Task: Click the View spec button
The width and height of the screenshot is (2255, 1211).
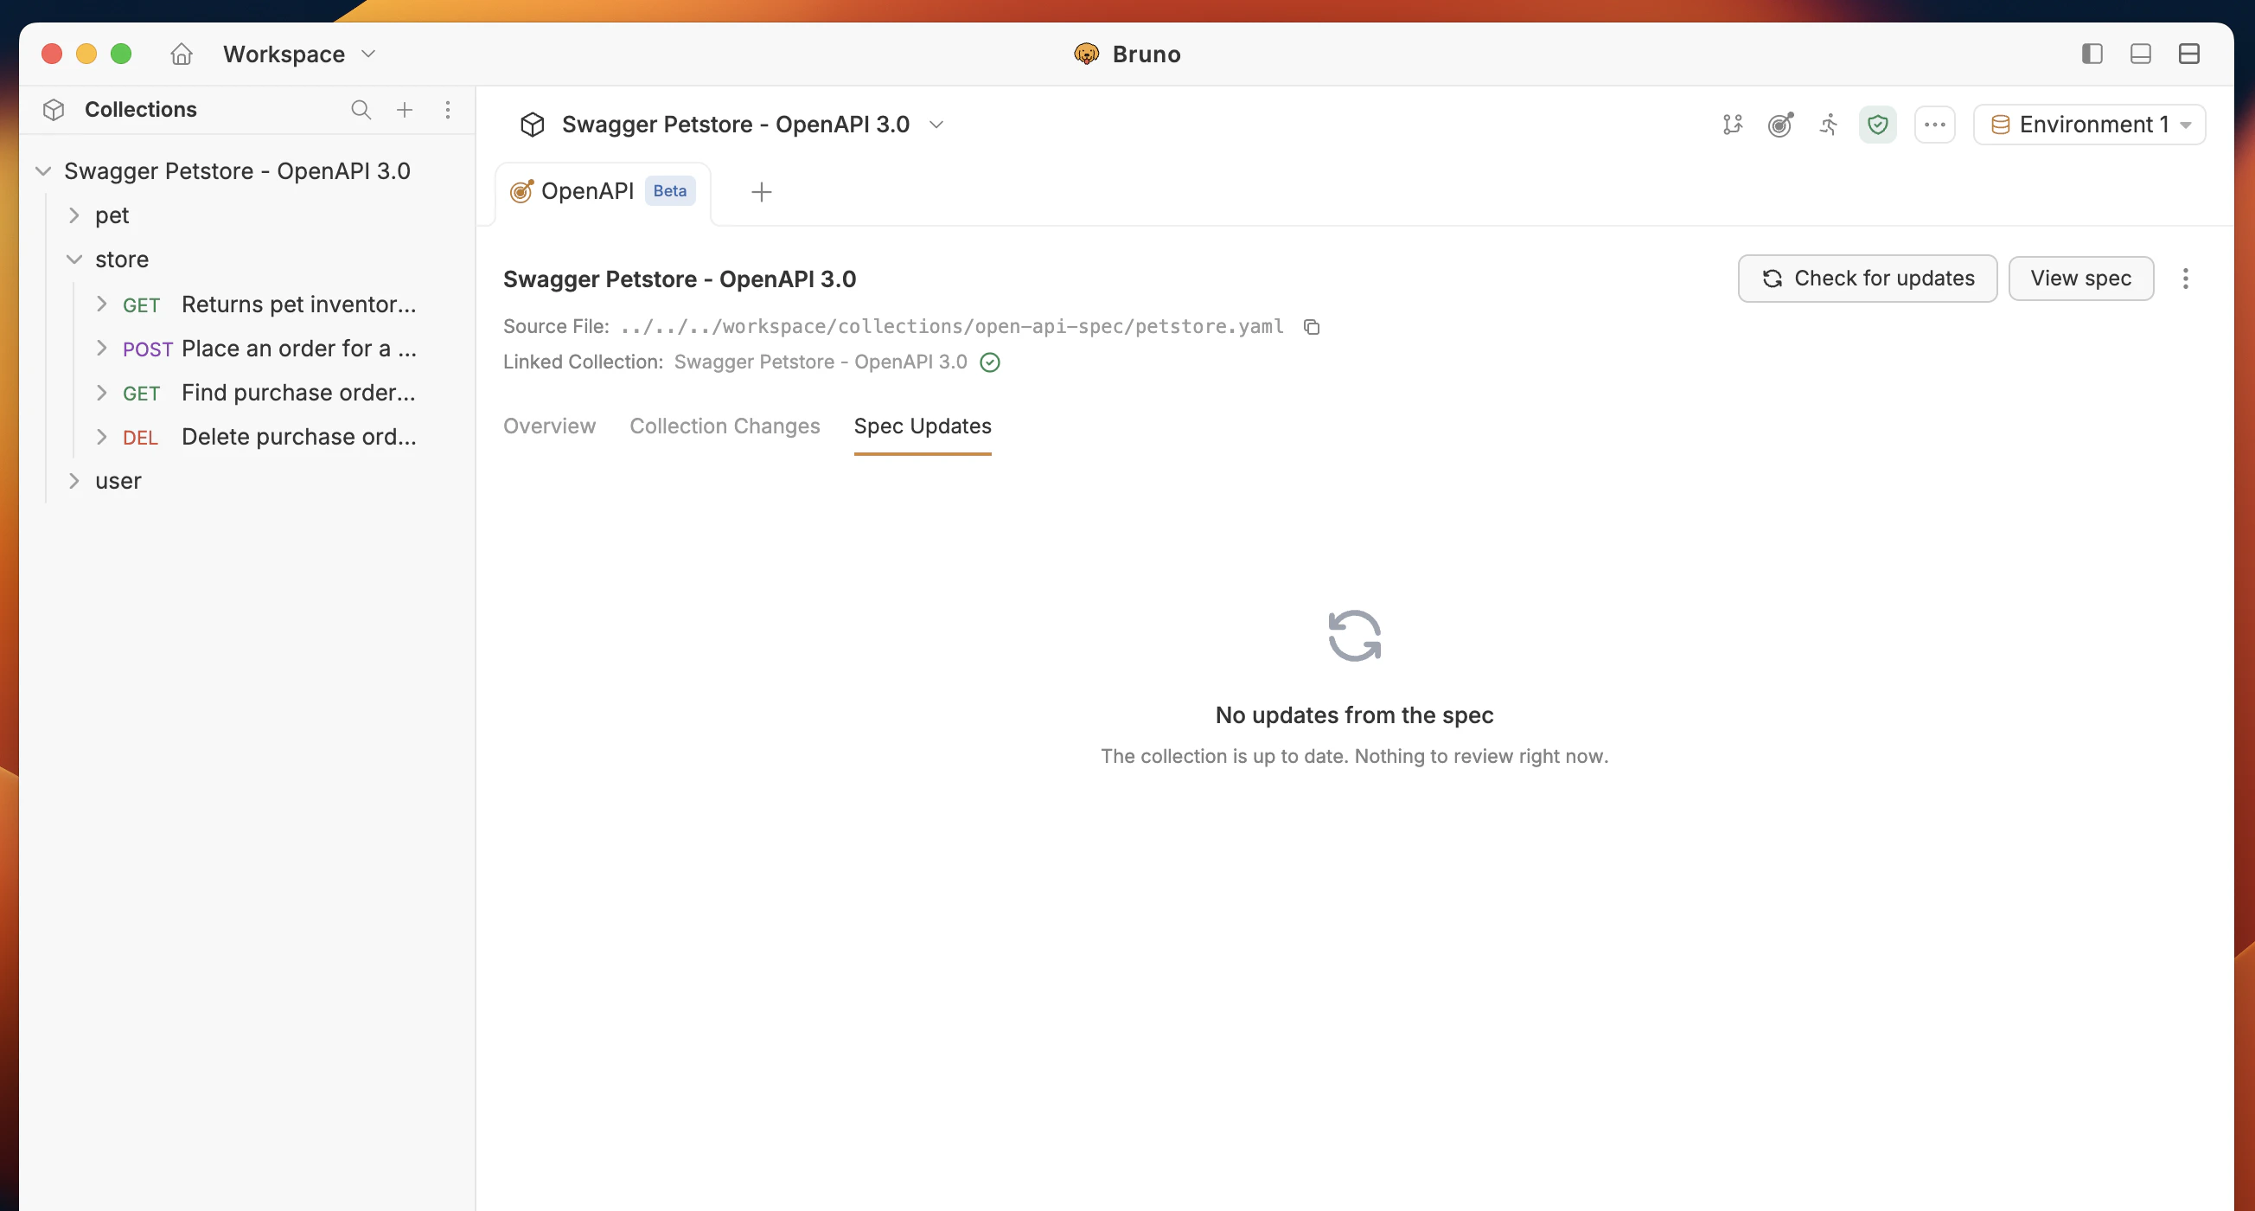Action: (x=2080, y=279)
